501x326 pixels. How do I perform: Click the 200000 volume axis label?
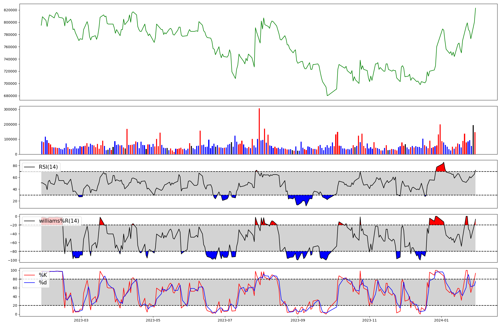[x=11, y=124]
